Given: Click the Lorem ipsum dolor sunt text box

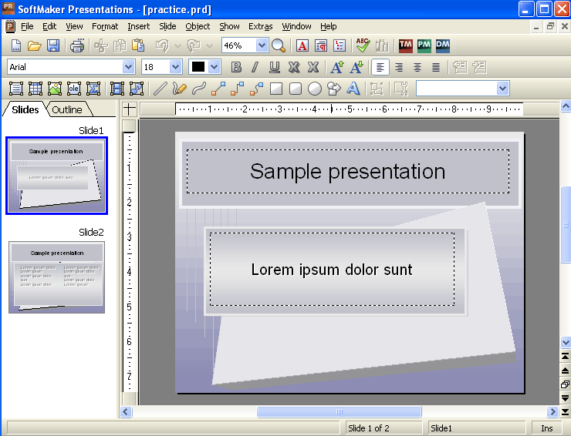Looking at the screenshot, I should click(x=332, y=270).
